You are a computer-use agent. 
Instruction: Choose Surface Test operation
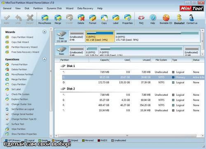tap(18, 124)
